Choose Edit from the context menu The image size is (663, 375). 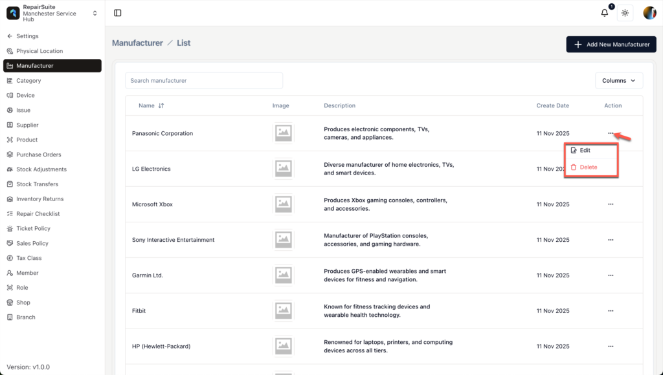(x=585, y=151)
